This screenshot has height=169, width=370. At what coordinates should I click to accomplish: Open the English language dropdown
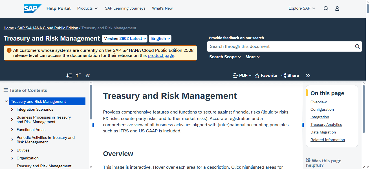coord(160,39)
